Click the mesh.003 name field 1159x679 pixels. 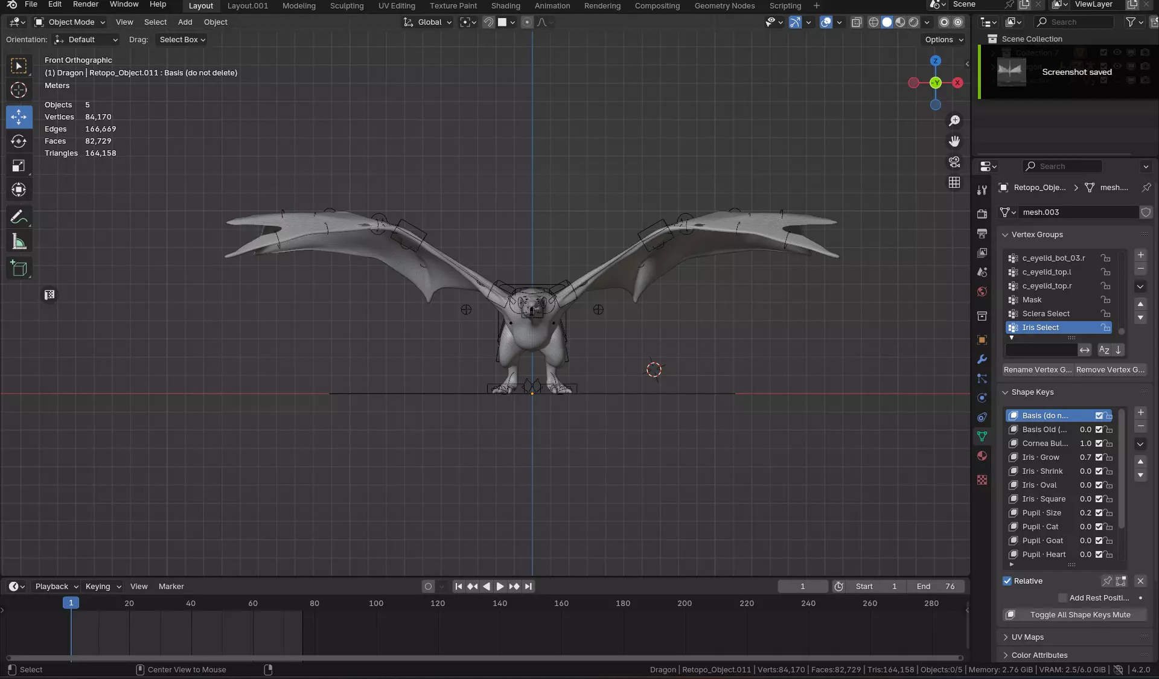point(1079,212)
